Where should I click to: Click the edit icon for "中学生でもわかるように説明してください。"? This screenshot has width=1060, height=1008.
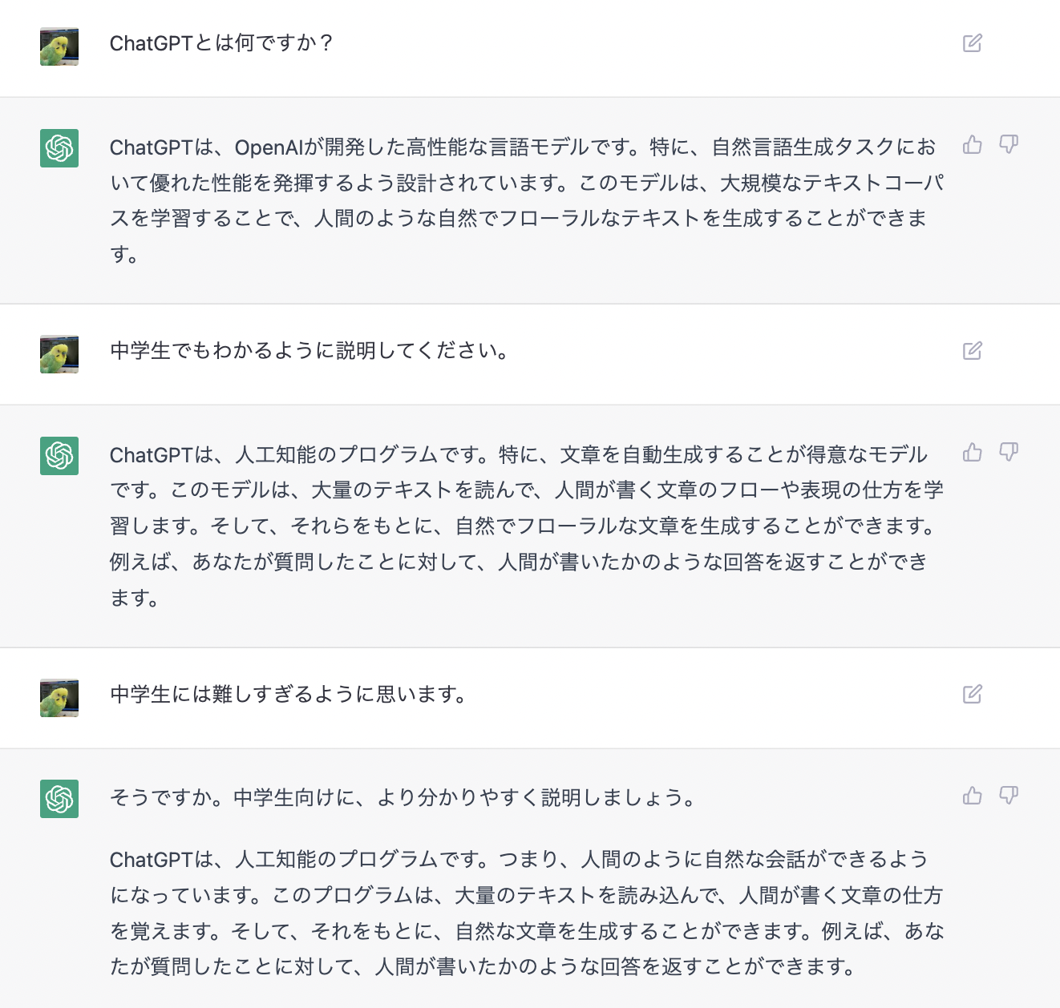(973, 351)
